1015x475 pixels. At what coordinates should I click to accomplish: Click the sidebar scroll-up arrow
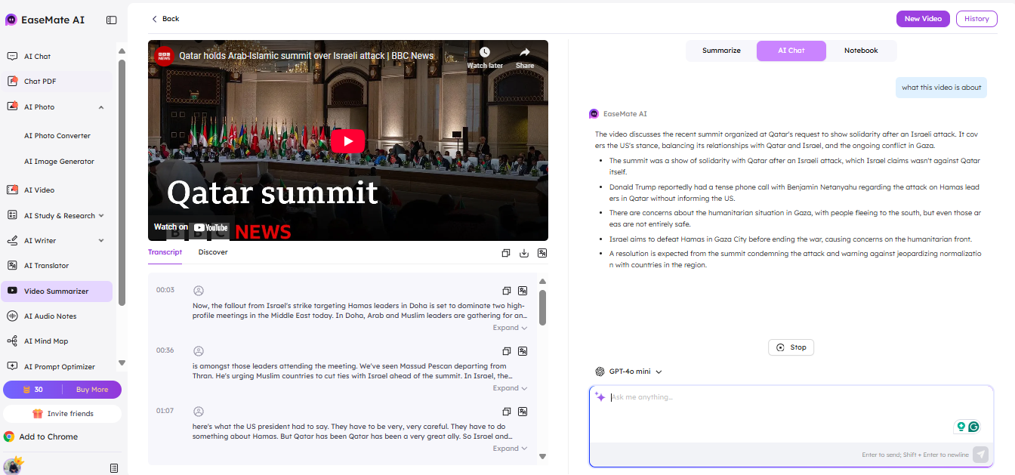click(x=122, y=51)
